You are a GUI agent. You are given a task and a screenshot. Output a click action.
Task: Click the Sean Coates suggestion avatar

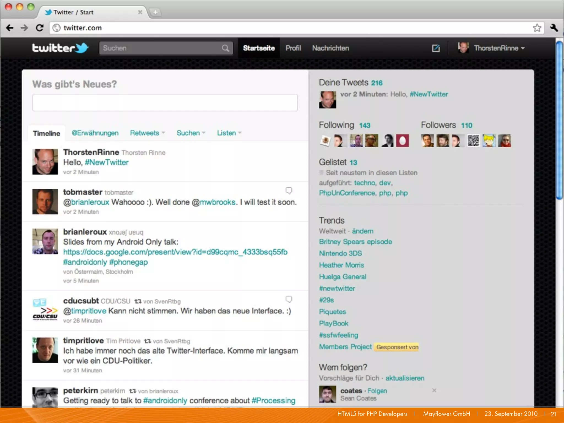[x=327, y=394]
